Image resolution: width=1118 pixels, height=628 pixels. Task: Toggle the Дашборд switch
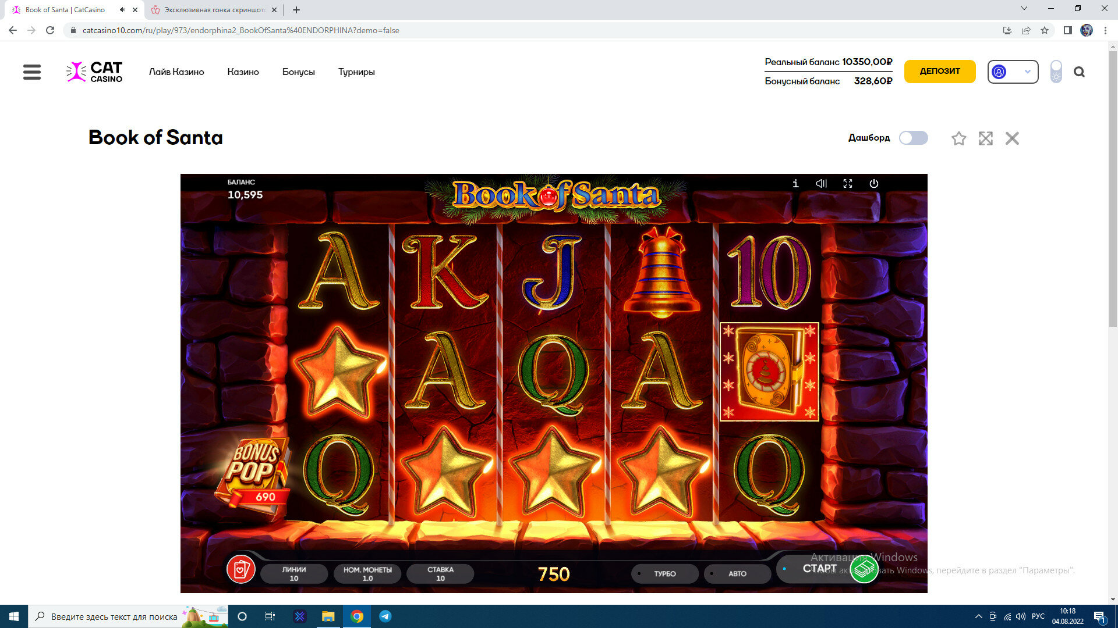[x=913, y=138]
